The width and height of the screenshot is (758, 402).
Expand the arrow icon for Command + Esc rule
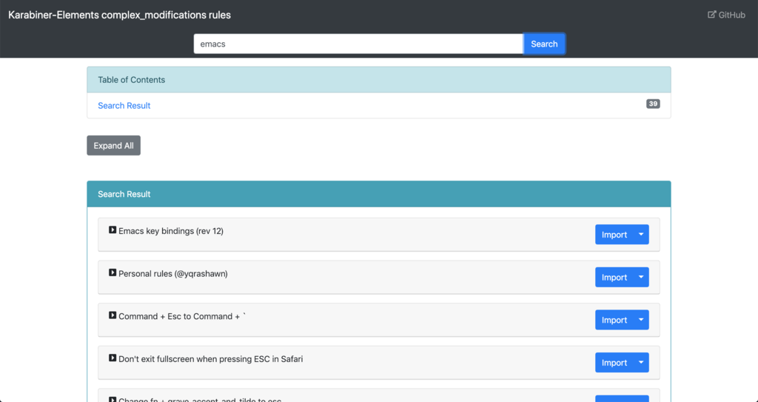pos(113,315)
